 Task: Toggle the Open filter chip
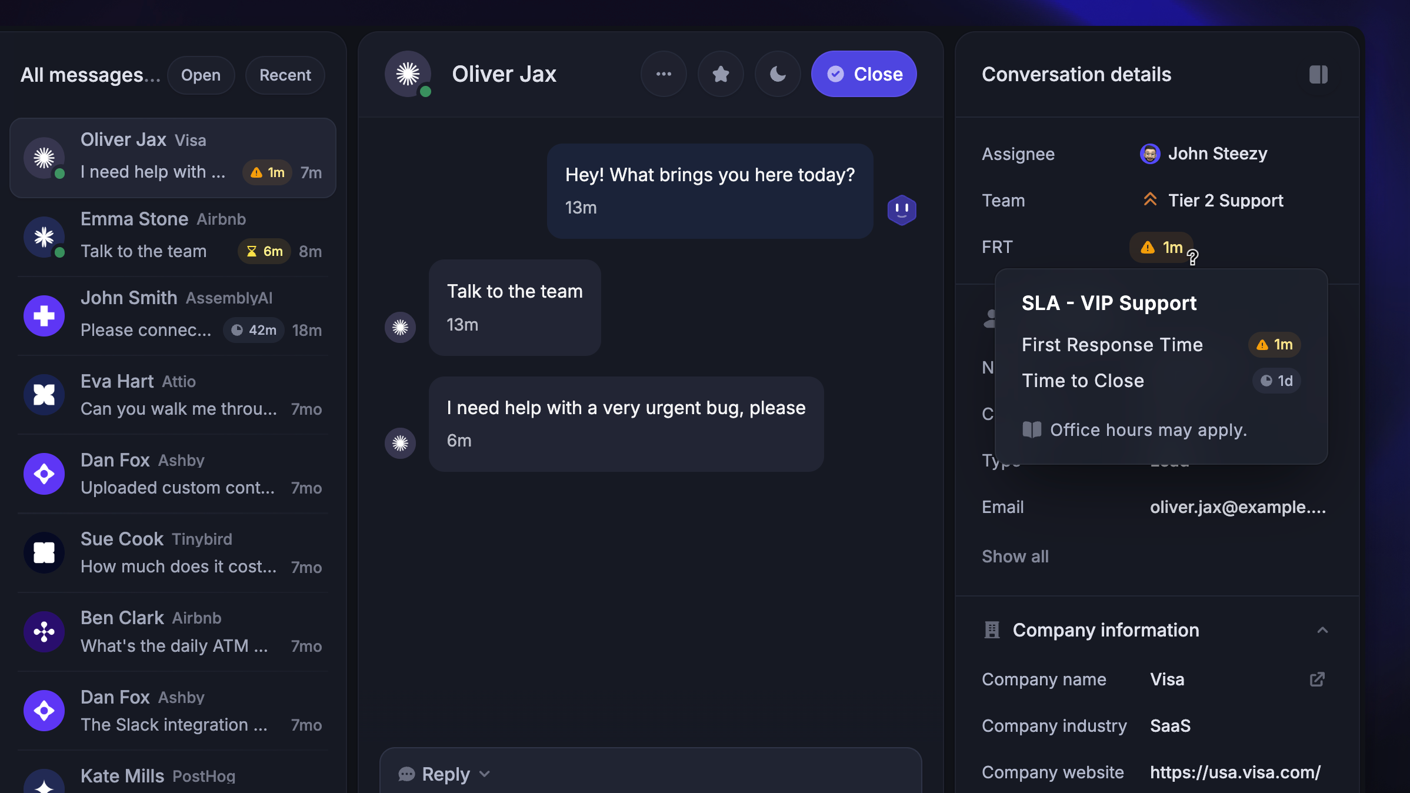click(201, 75)
